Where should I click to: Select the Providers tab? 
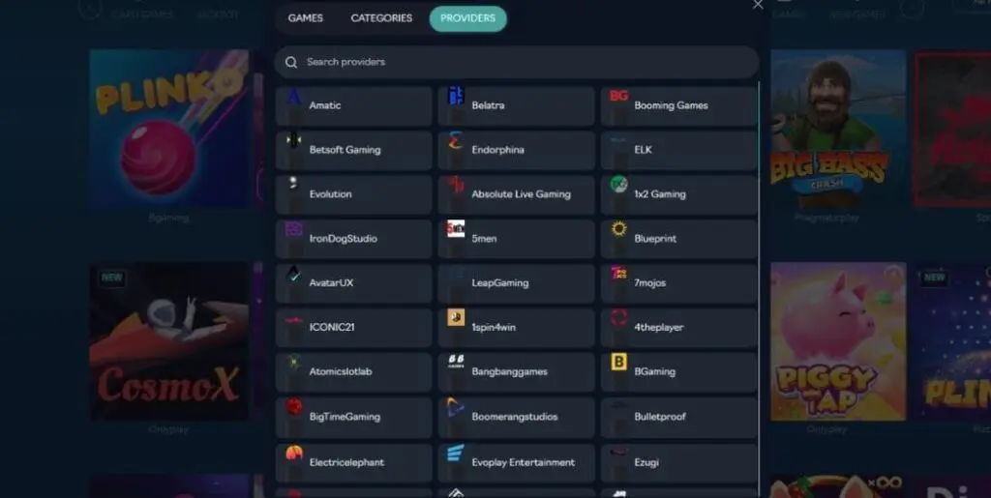point(467,18)
